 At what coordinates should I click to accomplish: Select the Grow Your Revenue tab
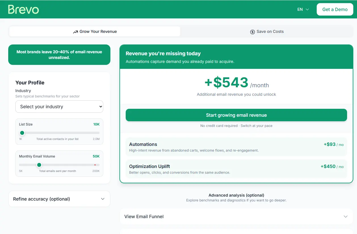coord(95,31)
